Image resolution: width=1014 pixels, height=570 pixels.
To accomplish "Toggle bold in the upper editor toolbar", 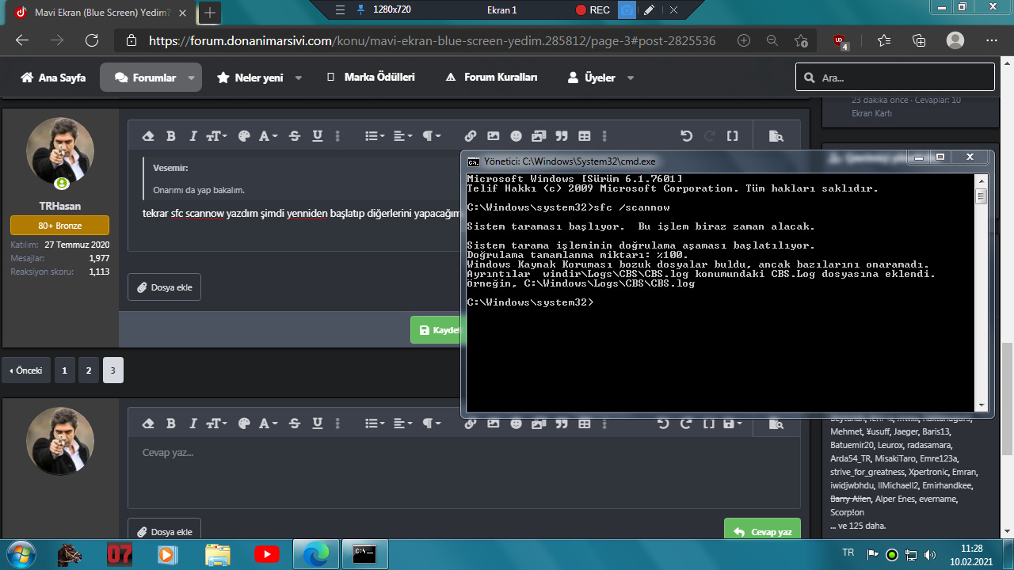I will 170,136.
